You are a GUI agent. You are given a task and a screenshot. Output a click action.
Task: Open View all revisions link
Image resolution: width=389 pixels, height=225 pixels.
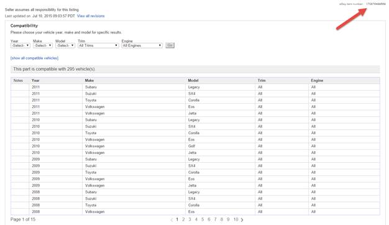pos(91,16)
